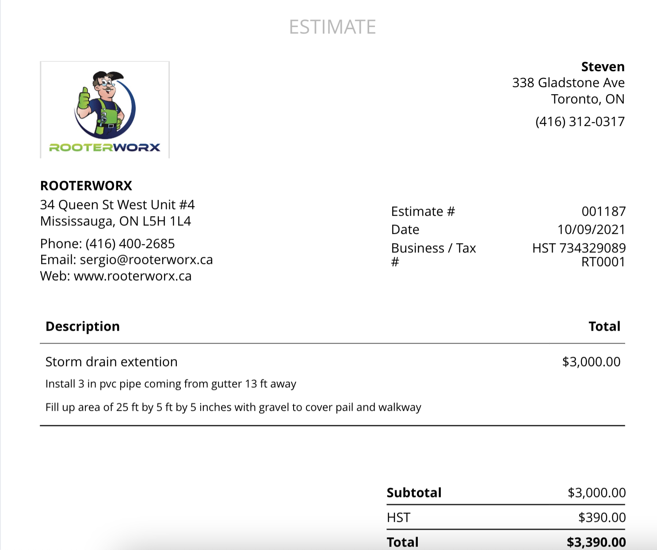Image resolution: width=657 pixels, height=550 pixels.
Task: Click the ESTIMATE title heading
Action: point(332,27)
